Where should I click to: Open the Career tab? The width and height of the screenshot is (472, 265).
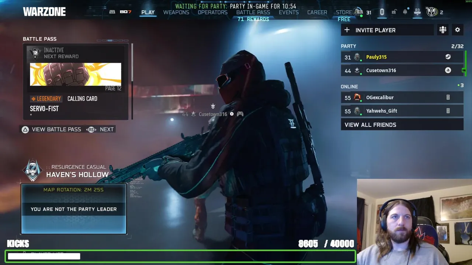[317, 12]
